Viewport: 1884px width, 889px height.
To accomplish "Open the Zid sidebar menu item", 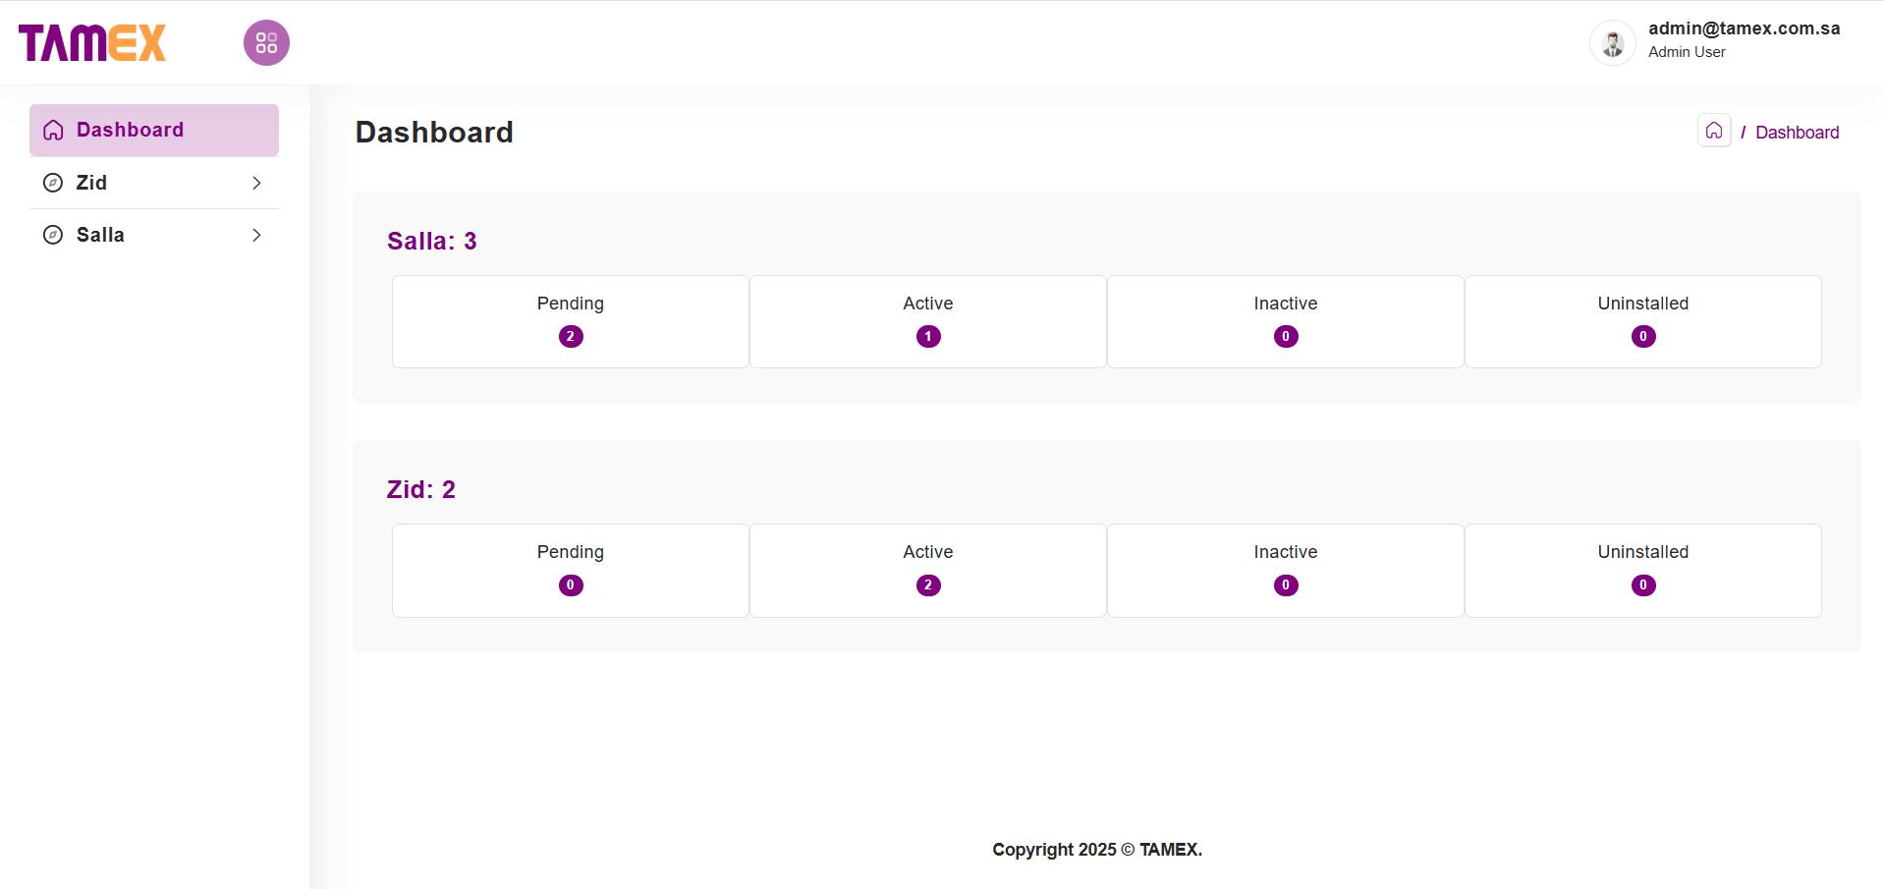I will point(92,183).
